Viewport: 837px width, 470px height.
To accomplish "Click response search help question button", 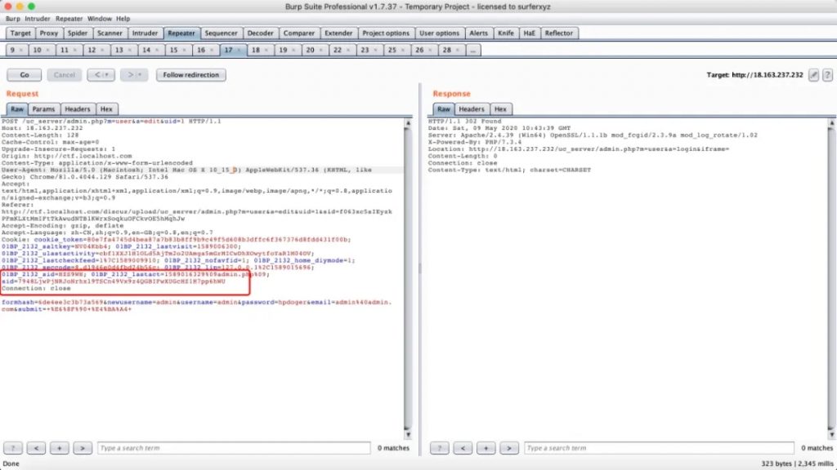I will (x=439, y=448).
